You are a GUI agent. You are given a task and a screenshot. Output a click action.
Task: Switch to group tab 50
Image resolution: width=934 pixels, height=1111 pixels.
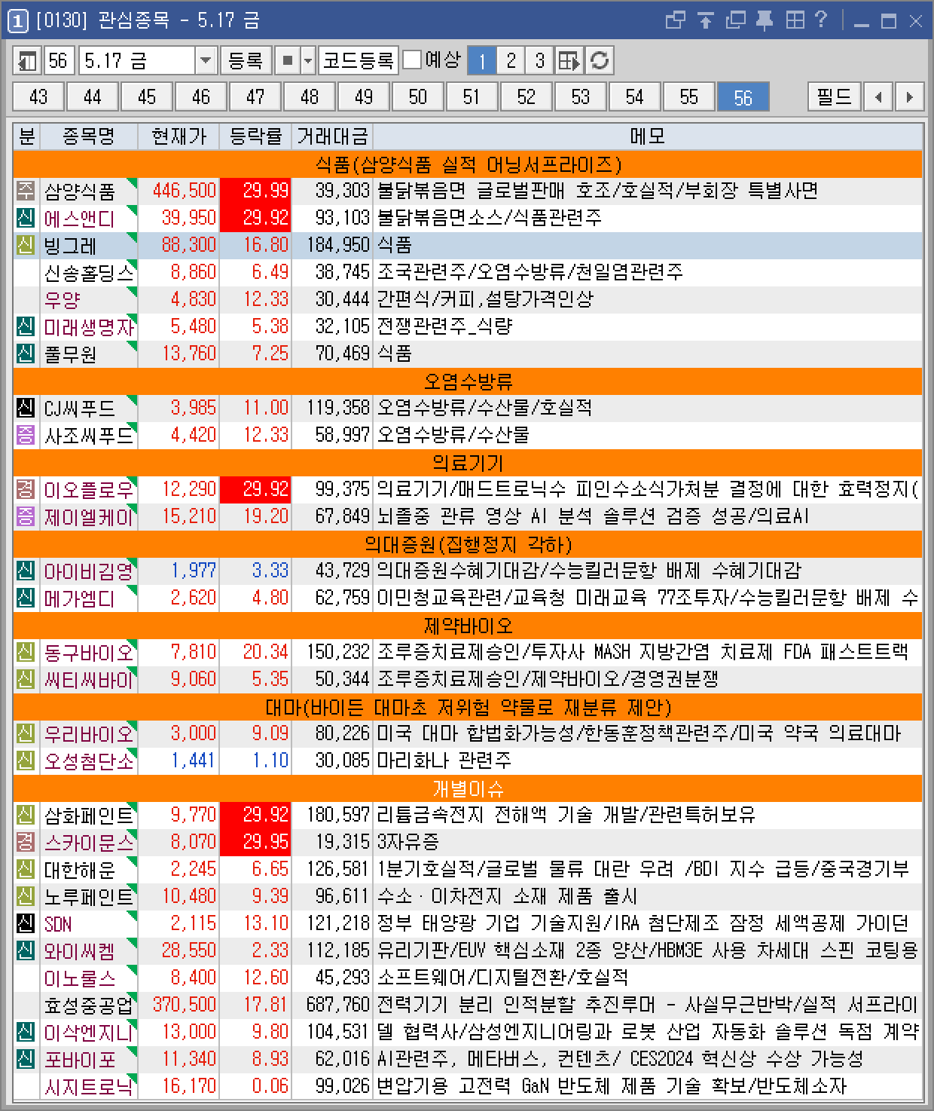coord(418,96)
